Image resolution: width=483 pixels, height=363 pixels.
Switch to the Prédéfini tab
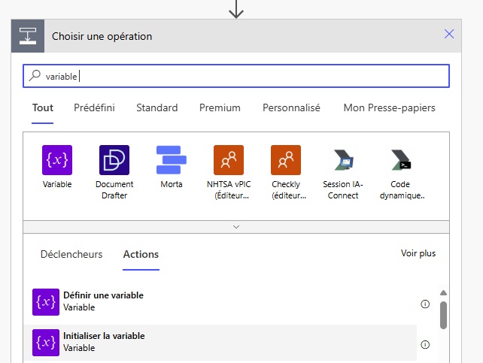click(94, 108)
